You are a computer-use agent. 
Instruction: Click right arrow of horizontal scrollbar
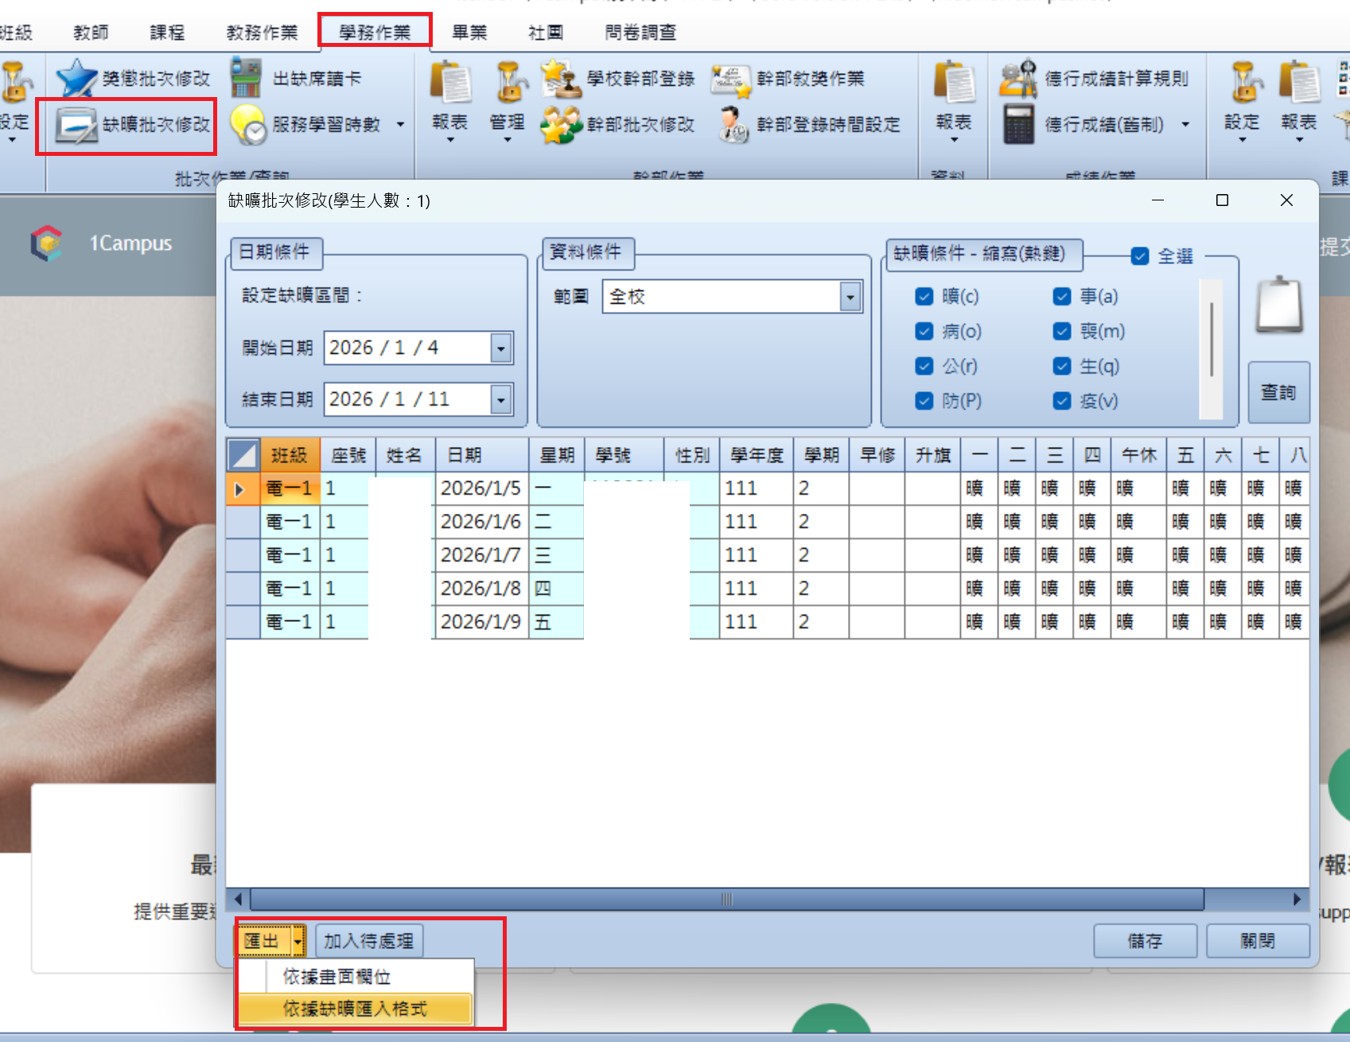point(1297,899)
